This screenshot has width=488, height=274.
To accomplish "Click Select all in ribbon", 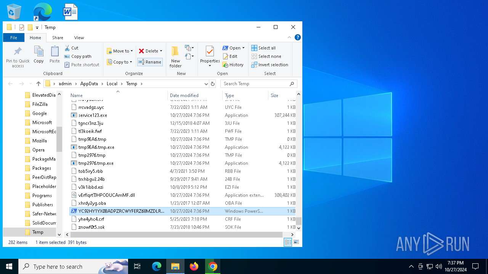I will coord(263,48).
